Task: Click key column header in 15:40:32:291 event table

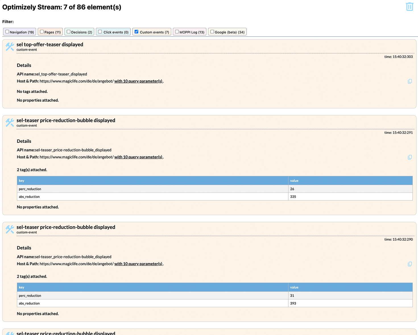Action: click(x=152, y=181)
